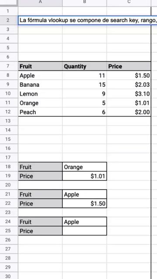Select the $1.01 result cell in row 19
The image size is (157, 279).
(85, 176)
